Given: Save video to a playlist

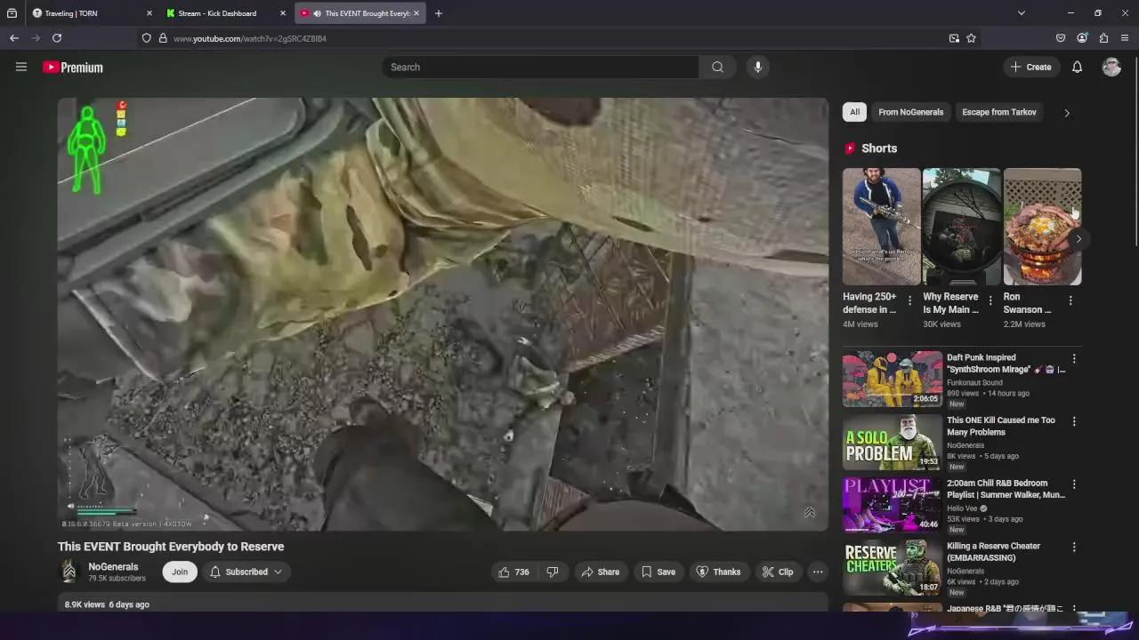Looking at the screenshot, I should tap(658, 572).
